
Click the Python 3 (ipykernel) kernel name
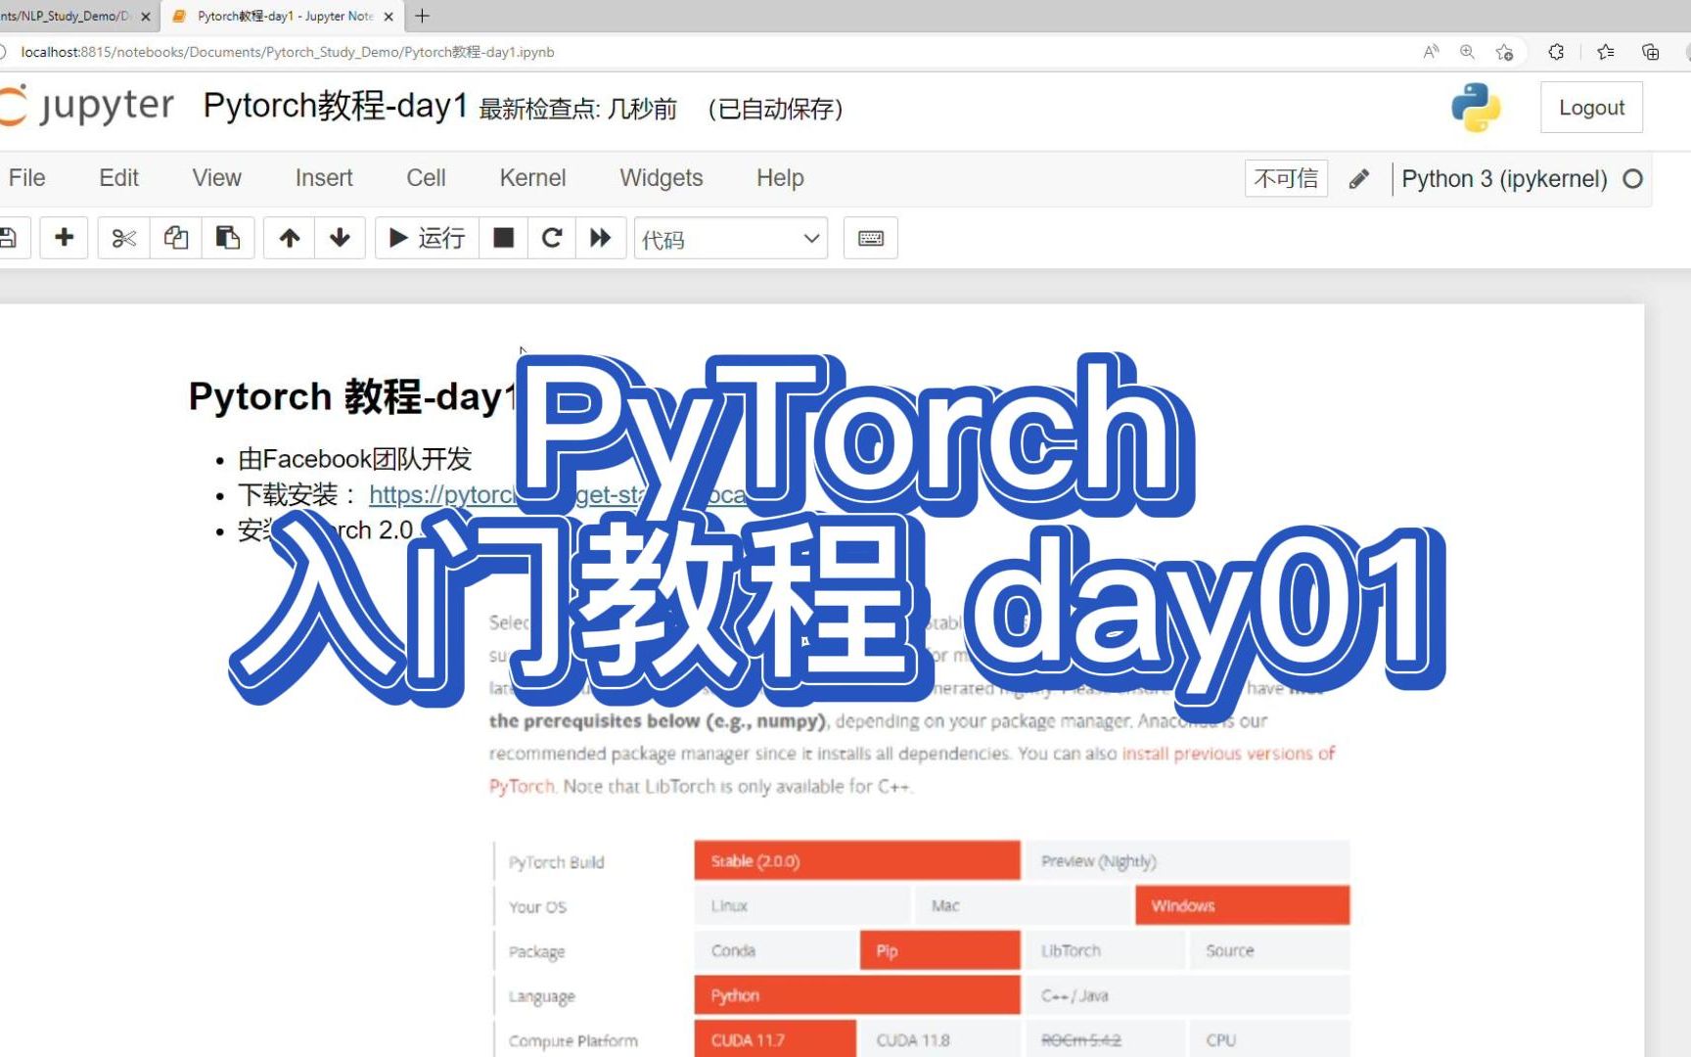coord(1504,179)
